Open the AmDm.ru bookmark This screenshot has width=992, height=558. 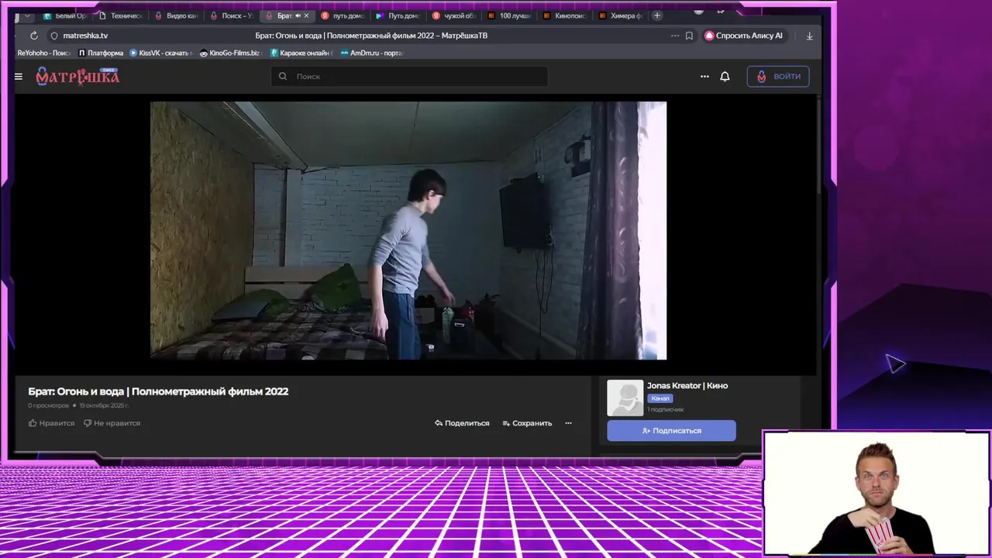click(x=371, y=53)
